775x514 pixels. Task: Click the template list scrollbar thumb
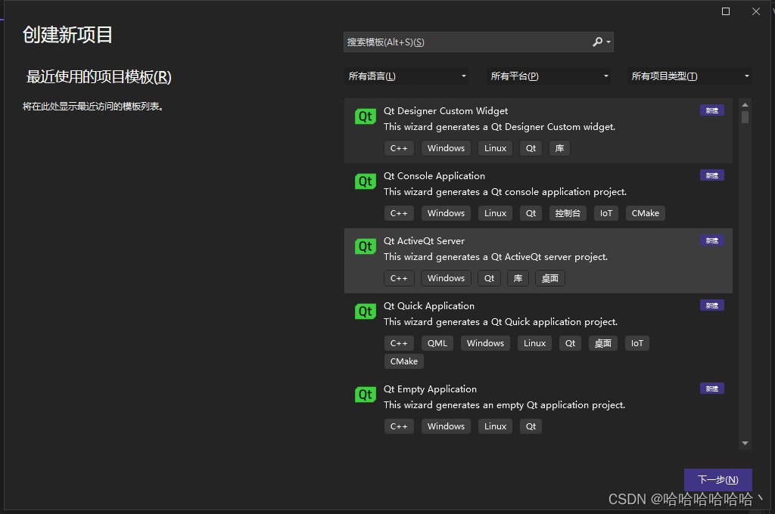point(745,117)
